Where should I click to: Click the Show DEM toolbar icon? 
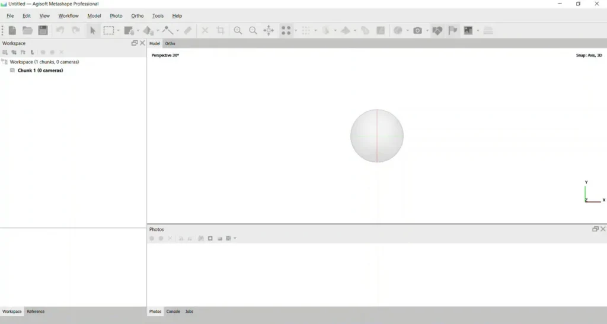(365, 30)
